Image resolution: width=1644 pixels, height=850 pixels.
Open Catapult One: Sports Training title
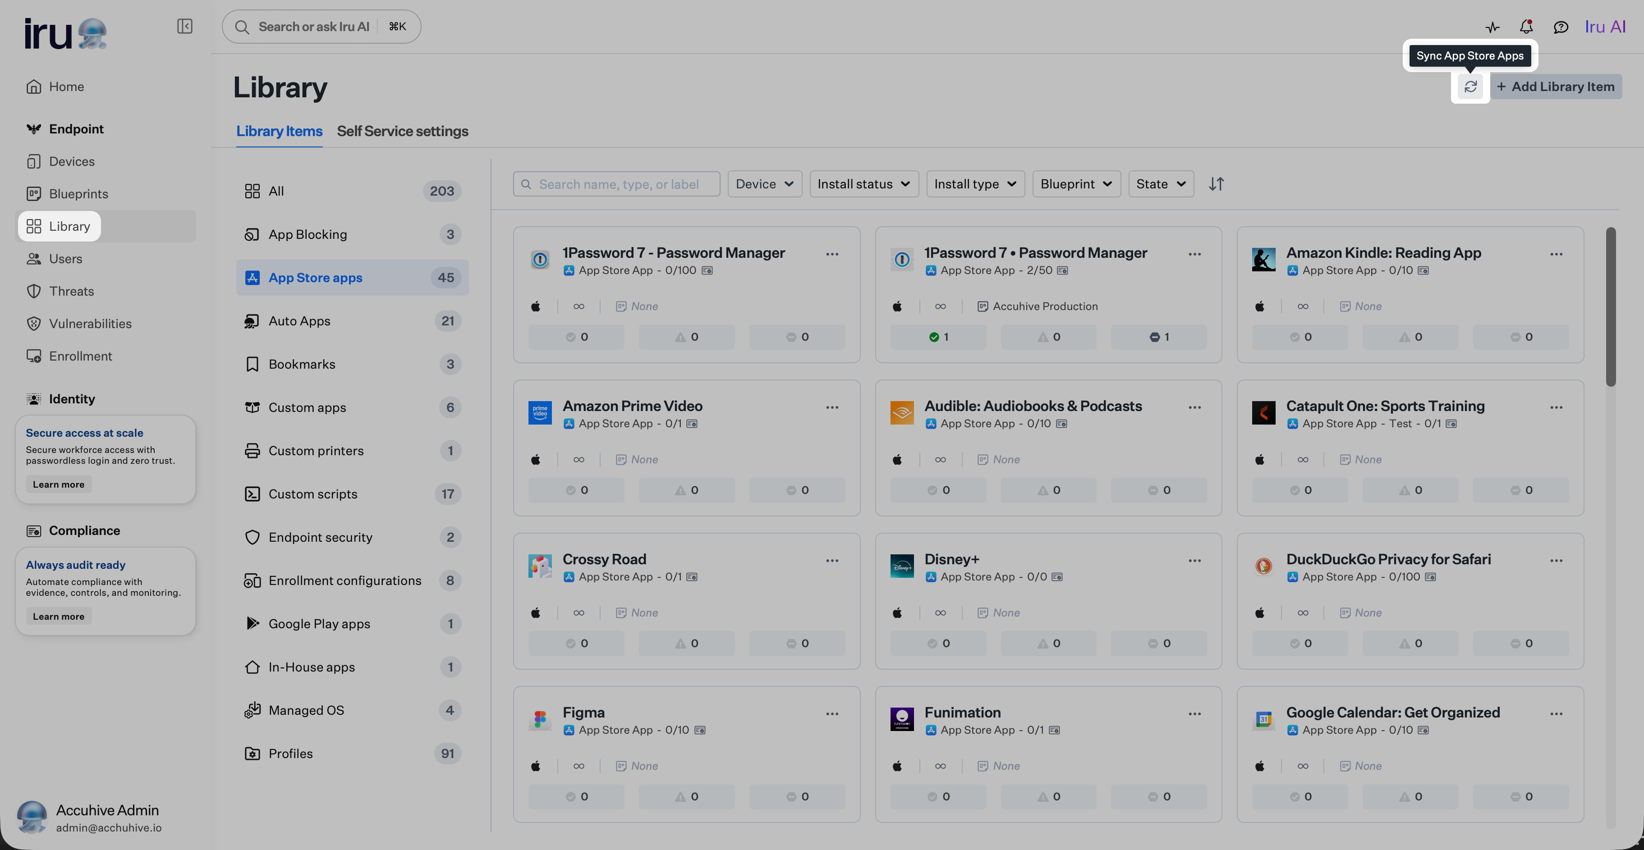(1385, 406)
